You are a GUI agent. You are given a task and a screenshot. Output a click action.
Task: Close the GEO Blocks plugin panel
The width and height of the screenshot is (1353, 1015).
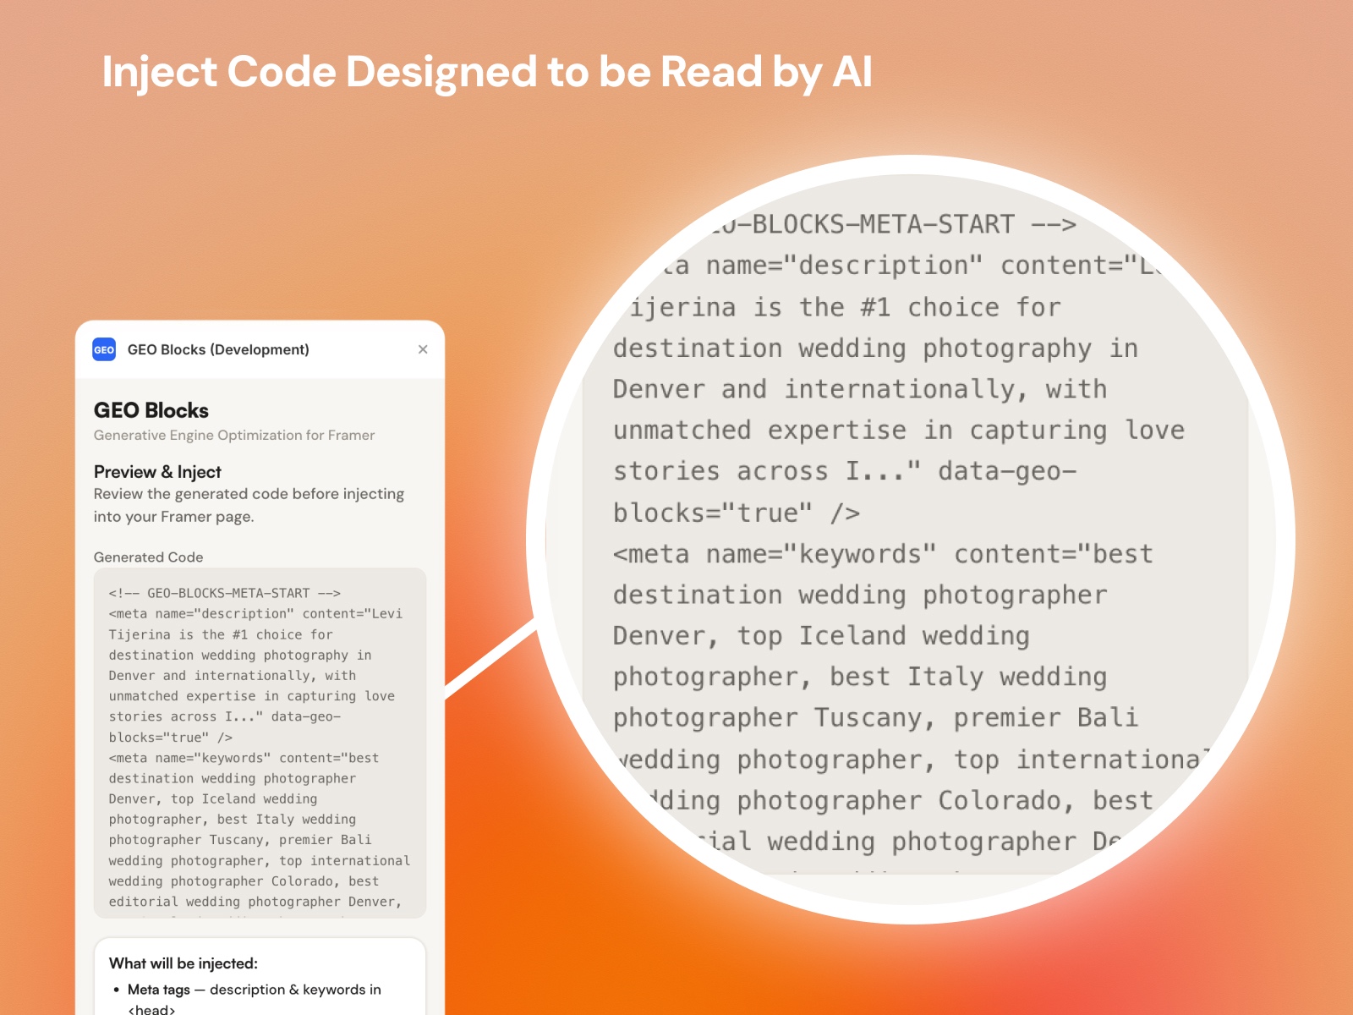424,349
